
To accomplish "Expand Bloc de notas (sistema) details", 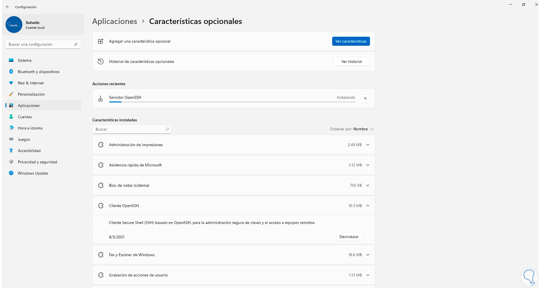I will [x=368, y=186].
